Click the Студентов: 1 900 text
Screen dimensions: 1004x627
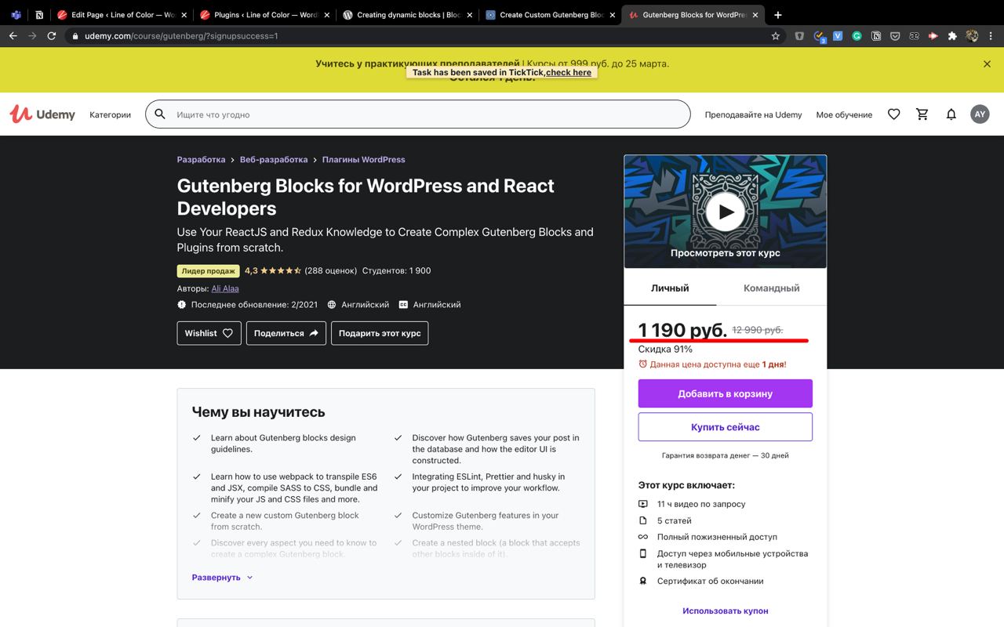[397, 270]
